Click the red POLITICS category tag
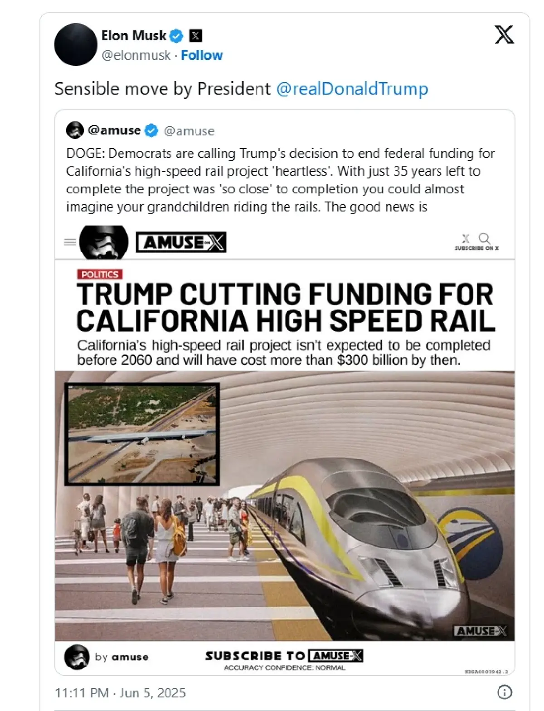 pyautogui.click(x=100, y=274)
